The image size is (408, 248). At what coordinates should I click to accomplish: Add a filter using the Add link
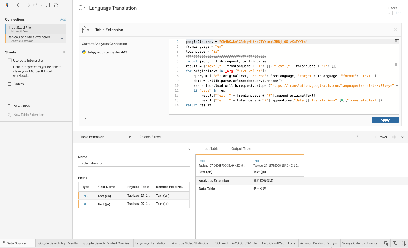click(x=398, y=13)
